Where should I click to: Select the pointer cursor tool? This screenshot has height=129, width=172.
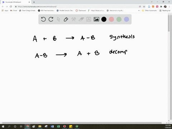(x=58, y=19)
